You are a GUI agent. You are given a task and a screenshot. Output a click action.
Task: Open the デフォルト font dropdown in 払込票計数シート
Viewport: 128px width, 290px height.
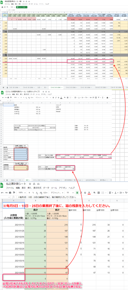coord(57,192)
